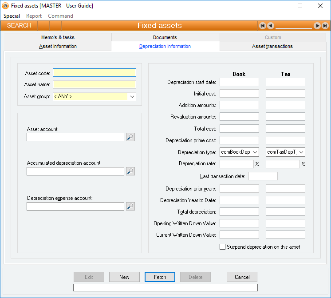This screenshot has width=331, height=298.
Task: Open lookup for Accumulated depreciation account
Action: pyautogui.click(x=130, y=171)
